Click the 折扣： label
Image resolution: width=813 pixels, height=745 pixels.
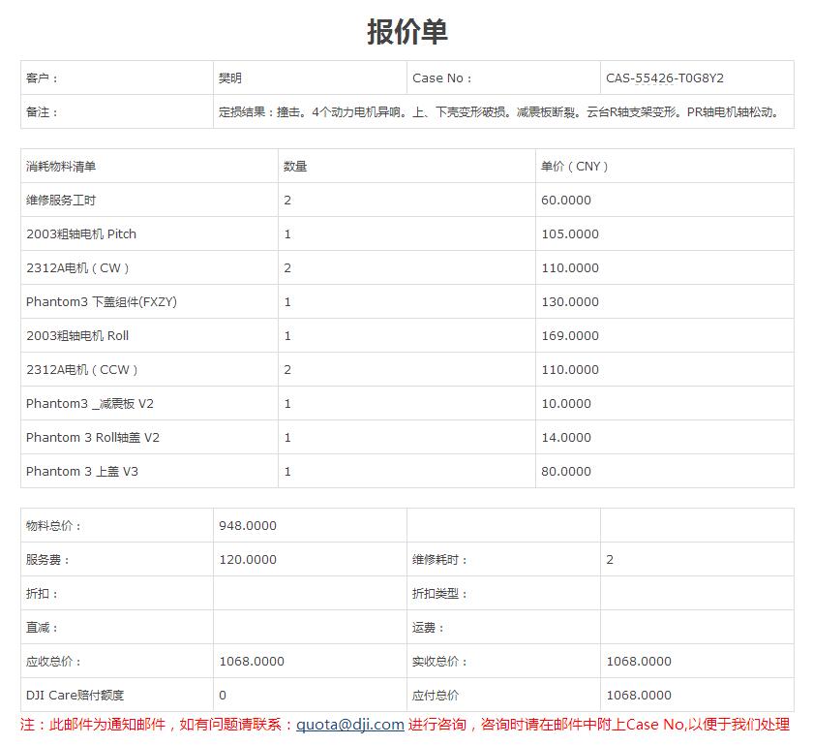pyautogui.click(x=42, y=594)
